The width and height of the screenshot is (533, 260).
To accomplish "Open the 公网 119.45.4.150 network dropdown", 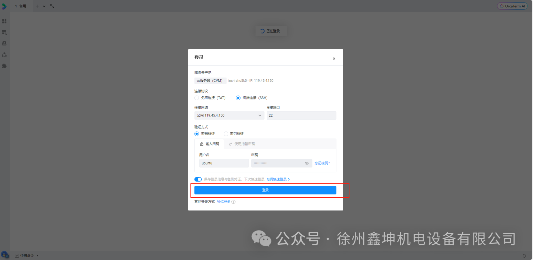I will [229, 115].
